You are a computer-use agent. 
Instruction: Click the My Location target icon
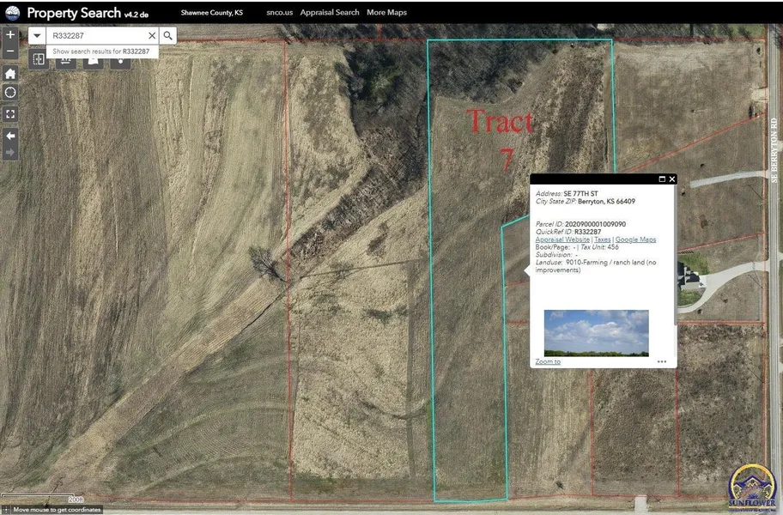click(x=10, y=93)
